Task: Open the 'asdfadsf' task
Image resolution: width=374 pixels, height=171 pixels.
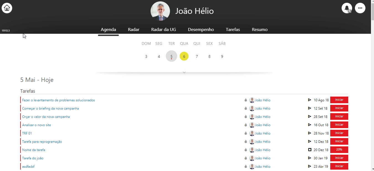Action: click(28, 167)
